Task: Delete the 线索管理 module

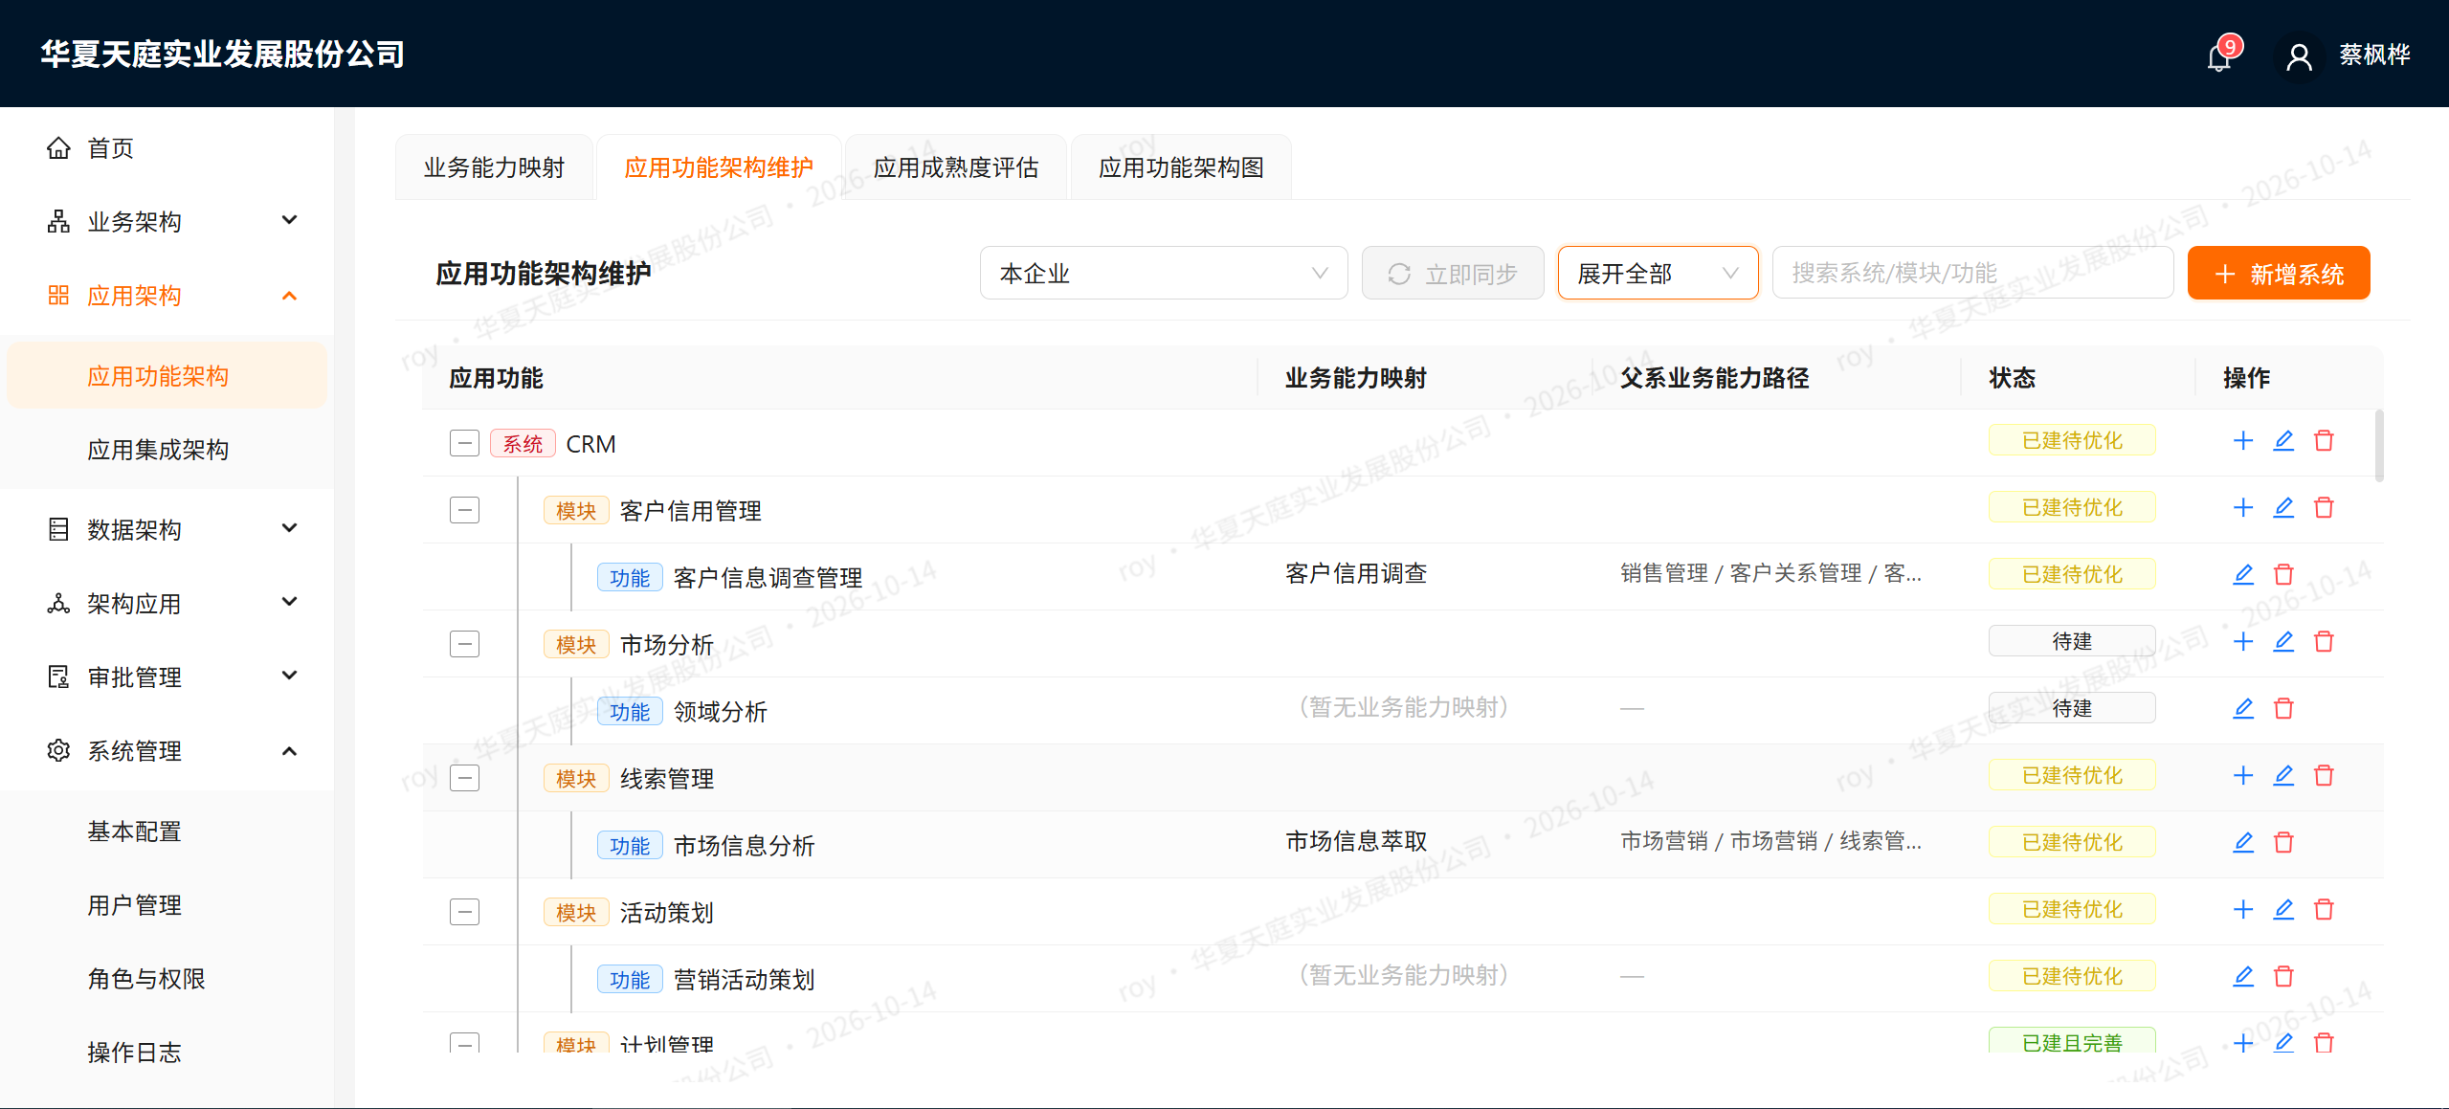Action: pyautogui.click(x=2324, y=776)
